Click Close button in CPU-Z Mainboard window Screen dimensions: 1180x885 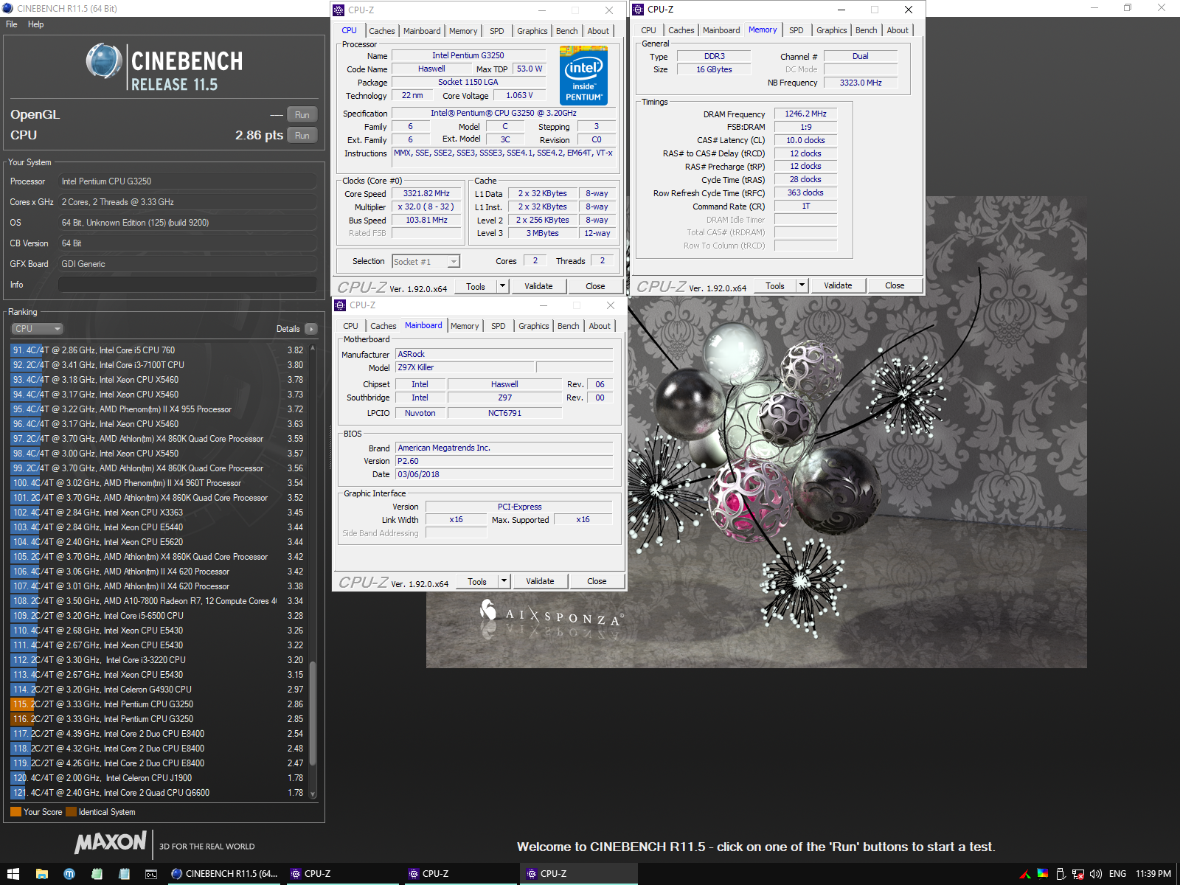pos(597,581)
